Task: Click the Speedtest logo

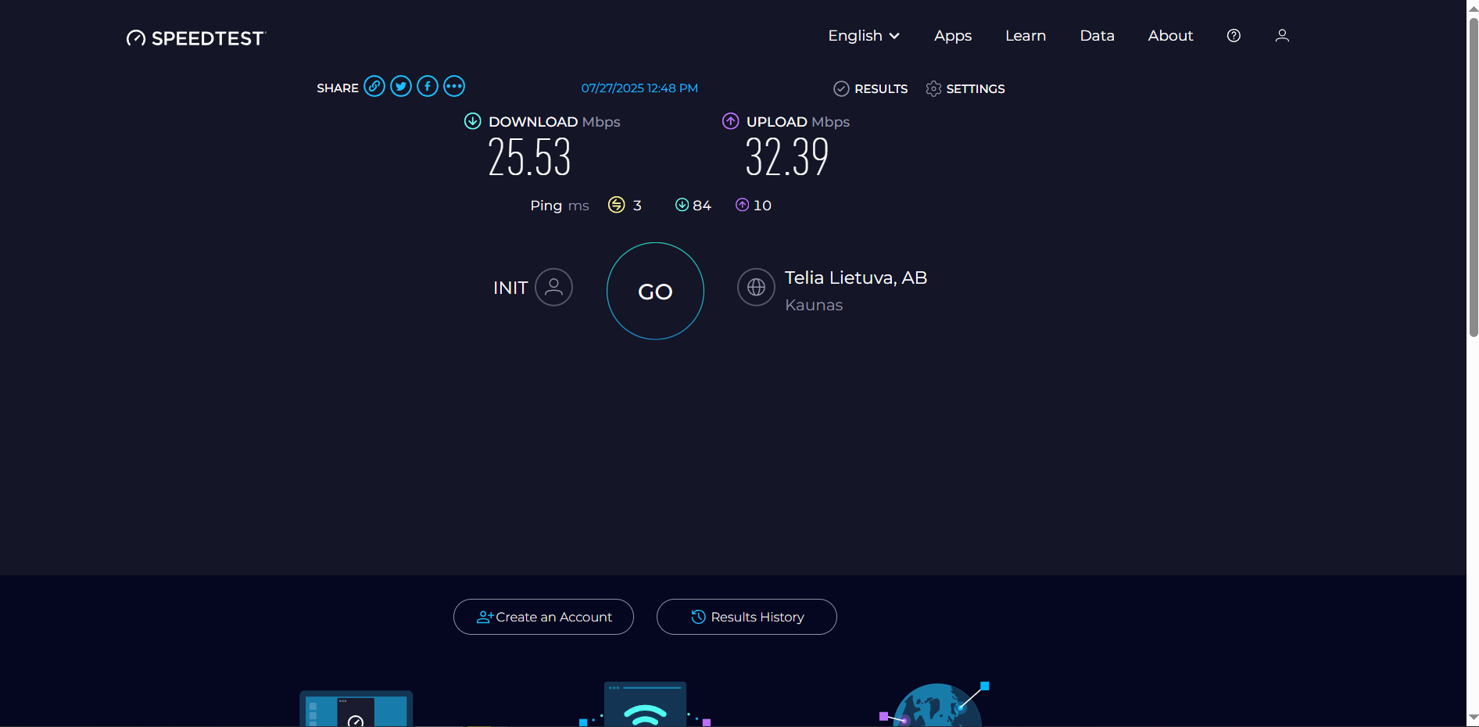Action: click(196, 38)
